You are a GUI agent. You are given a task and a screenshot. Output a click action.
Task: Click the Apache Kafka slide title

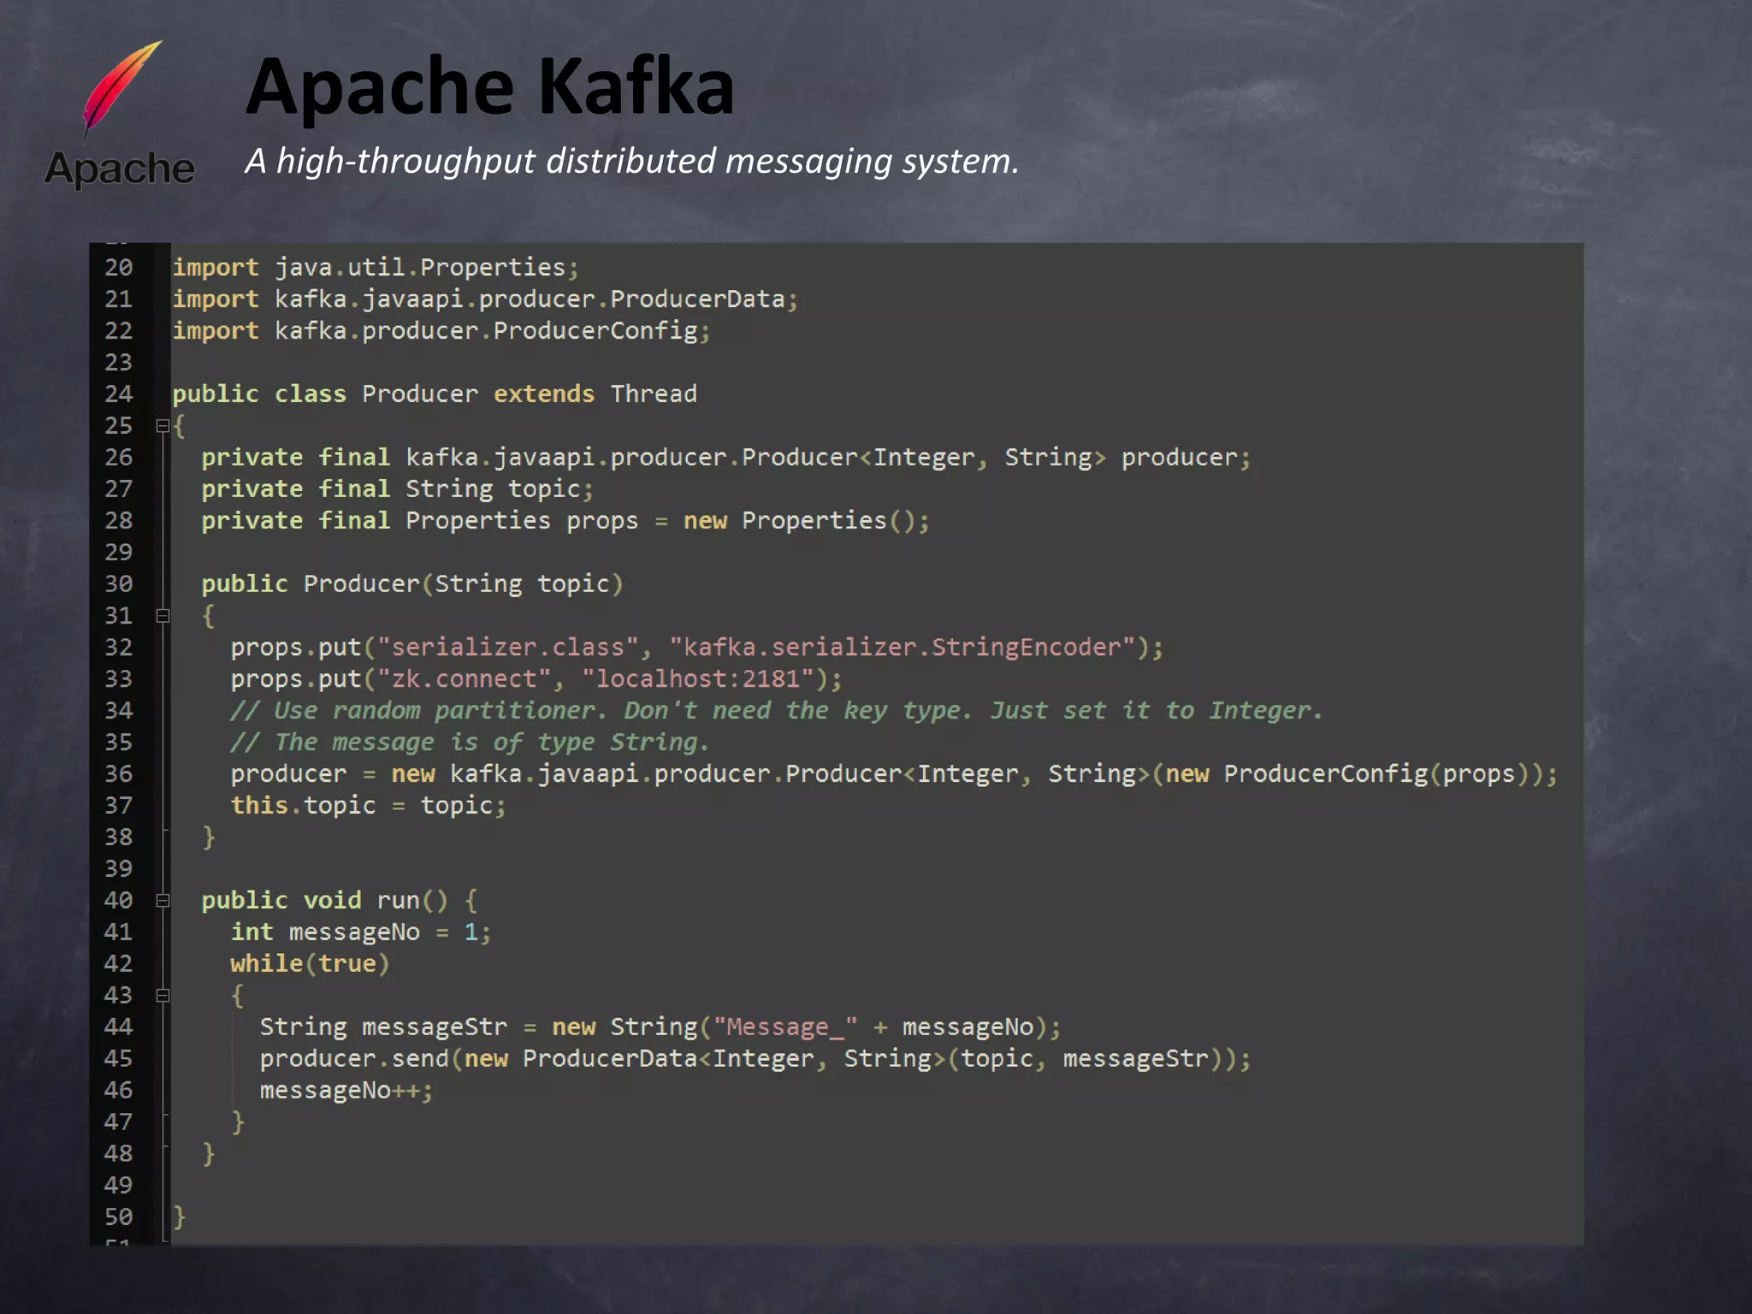489,86
